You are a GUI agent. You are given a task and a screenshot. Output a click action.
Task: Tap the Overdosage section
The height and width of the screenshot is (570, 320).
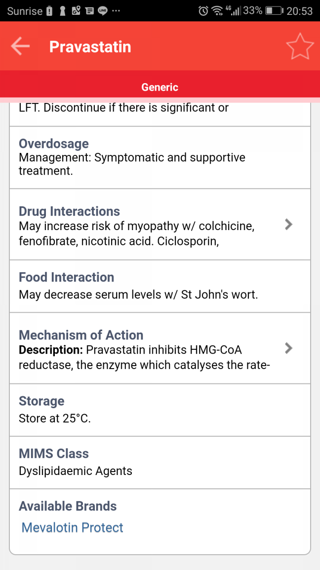coord(160,157)
